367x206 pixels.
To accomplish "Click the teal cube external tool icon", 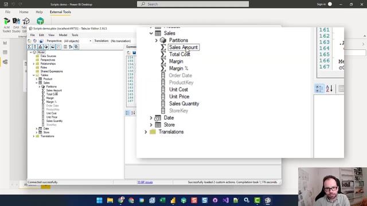I will (40, 21).
